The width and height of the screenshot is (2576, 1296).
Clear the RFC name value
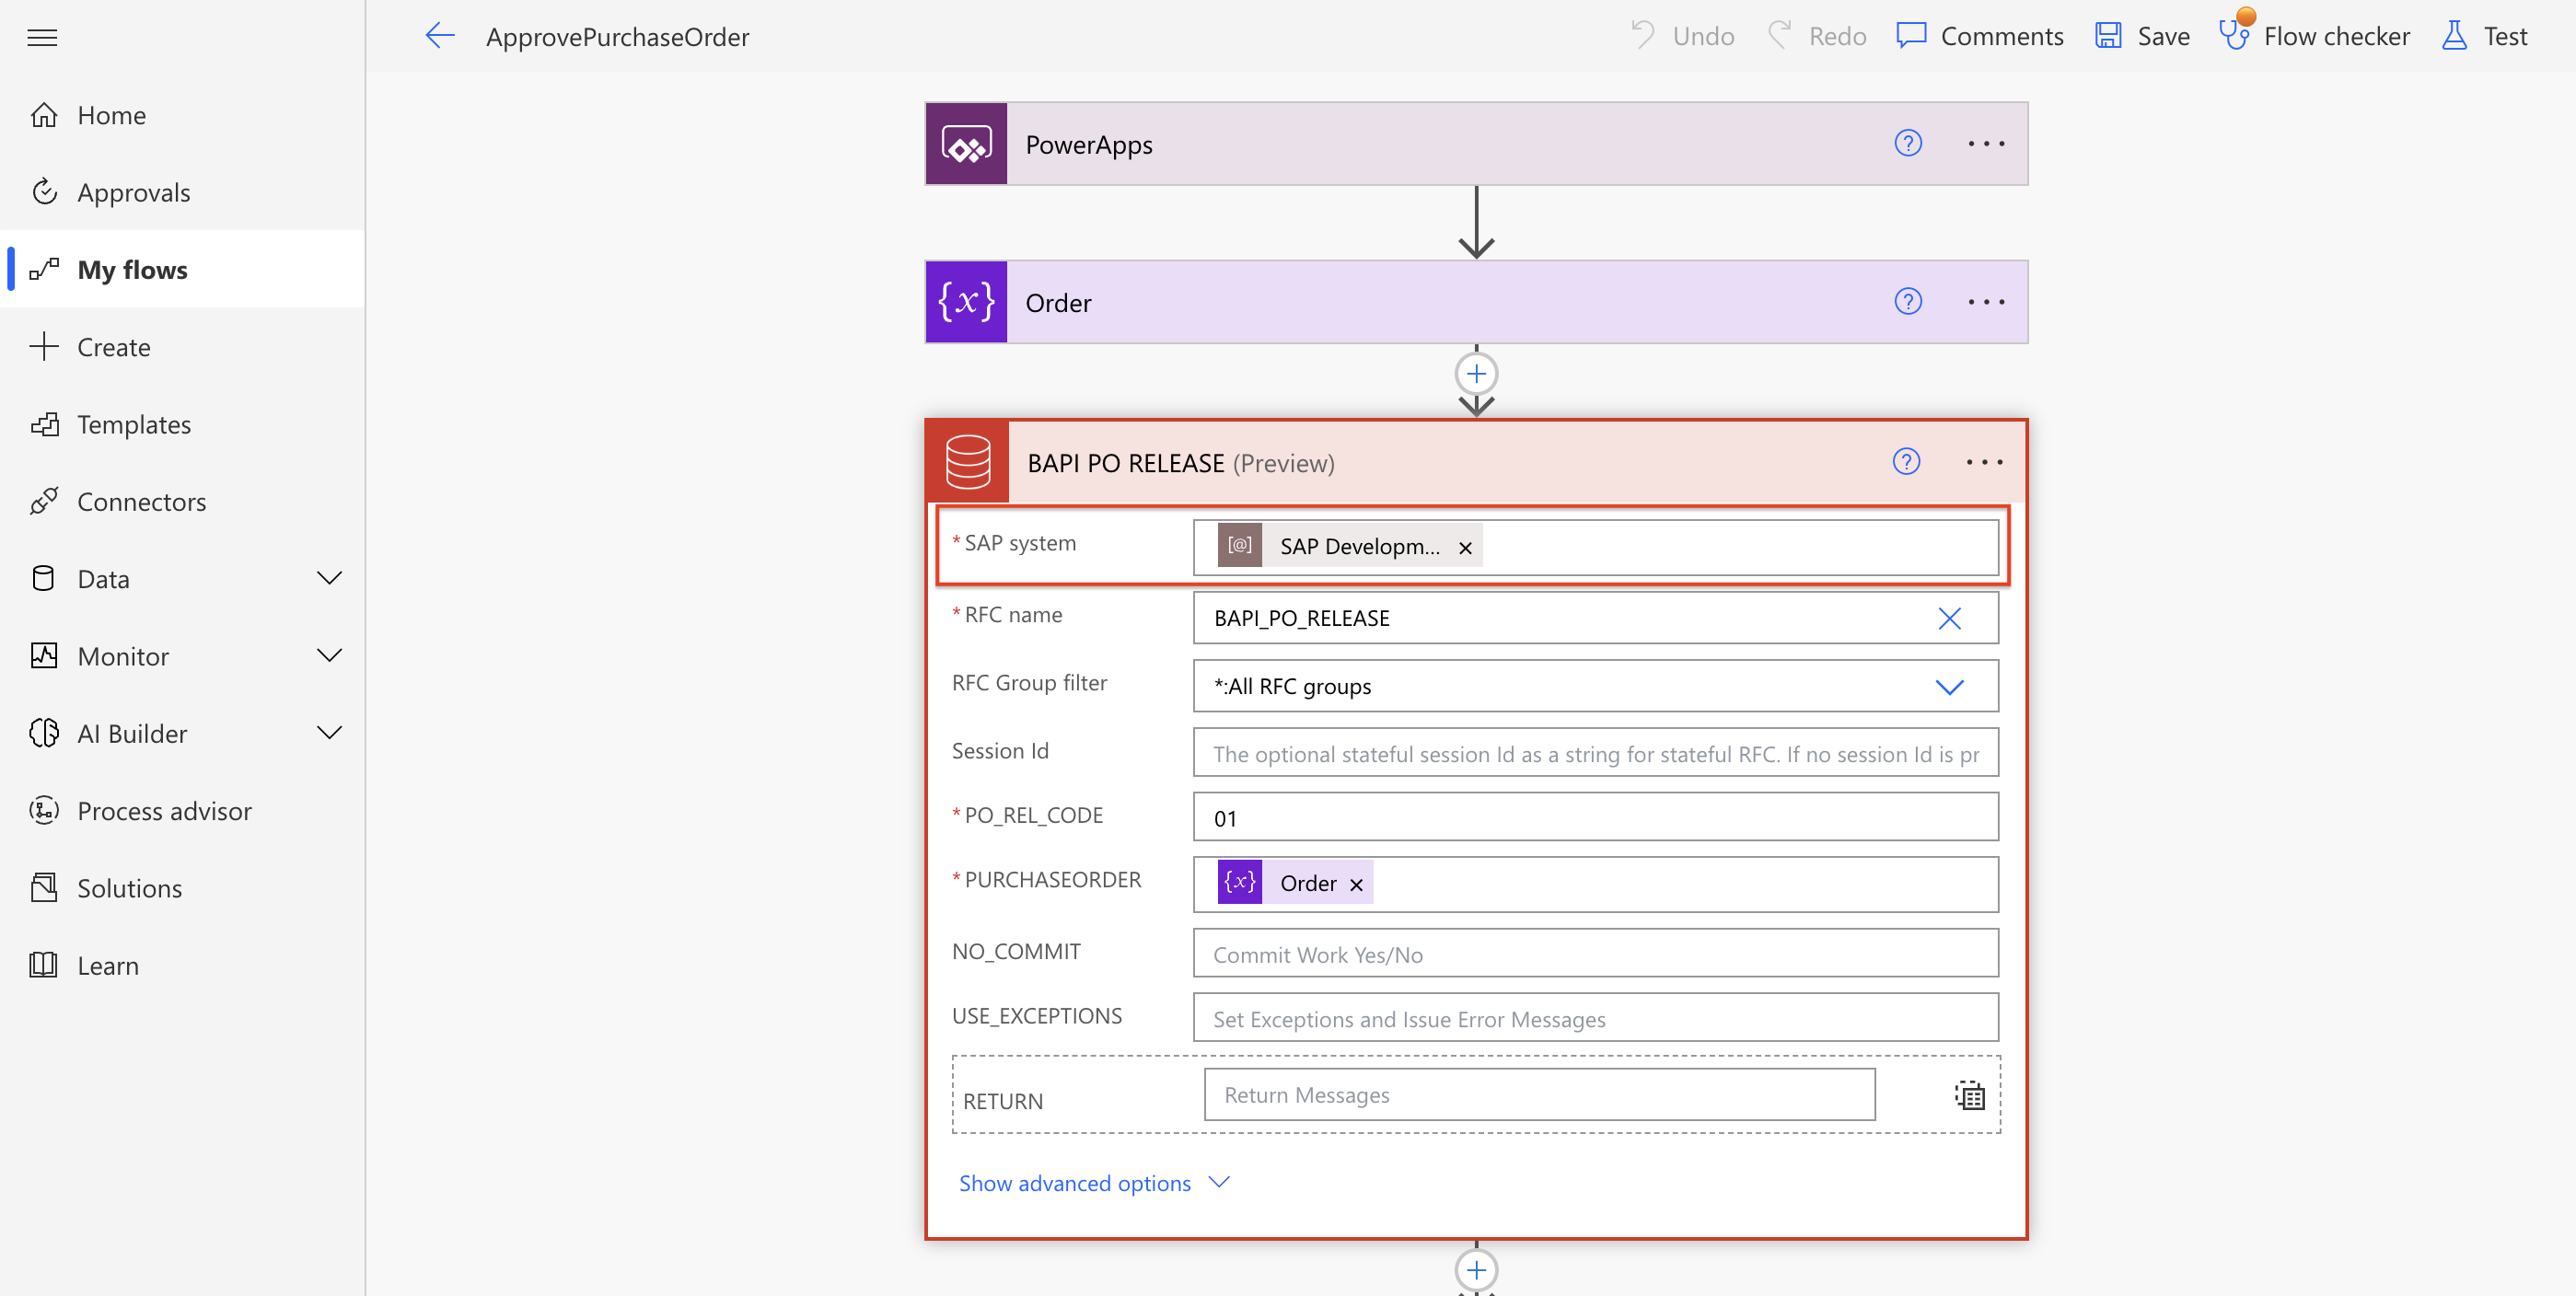click(1948, 619)
